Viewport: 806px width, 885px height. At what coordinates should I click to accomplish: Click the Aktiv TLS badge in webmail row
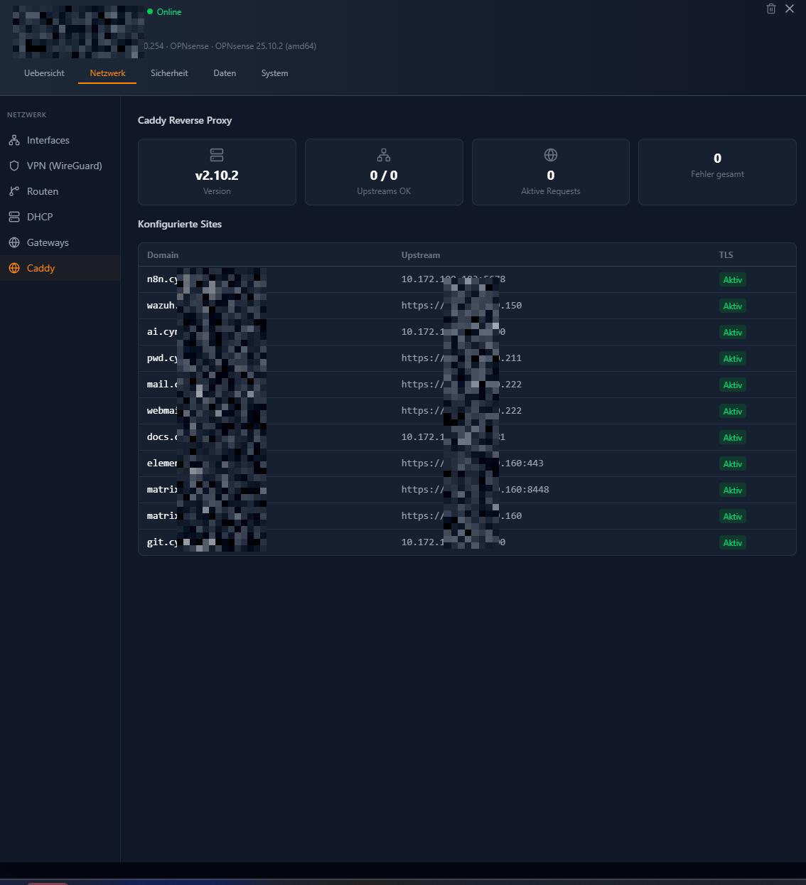(733, 412)
